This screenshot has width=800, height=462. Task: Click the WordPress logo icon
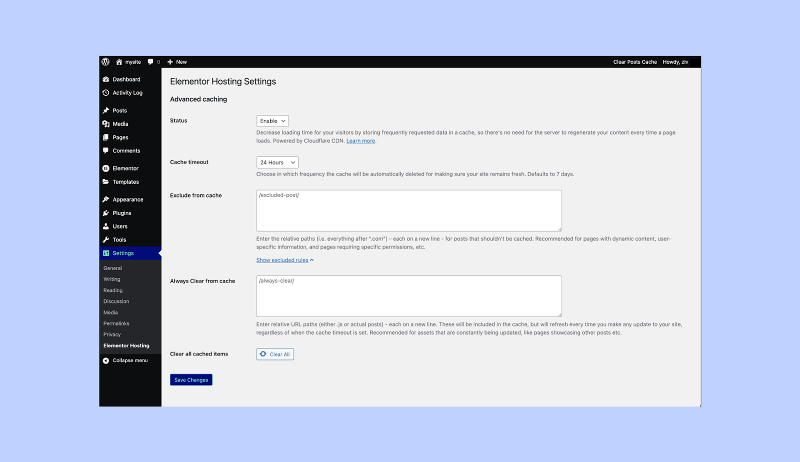[x=105, y=62]
